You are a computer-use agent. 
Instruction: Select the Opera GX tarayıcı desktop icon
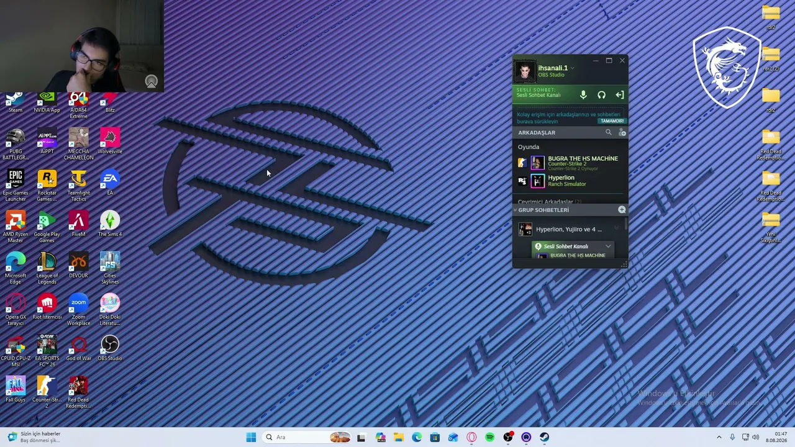click(16, 310)
